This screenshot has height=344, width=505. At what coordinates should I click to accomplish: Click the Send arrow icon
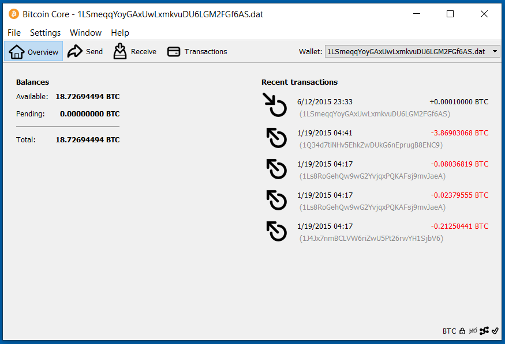pos(75,51)
